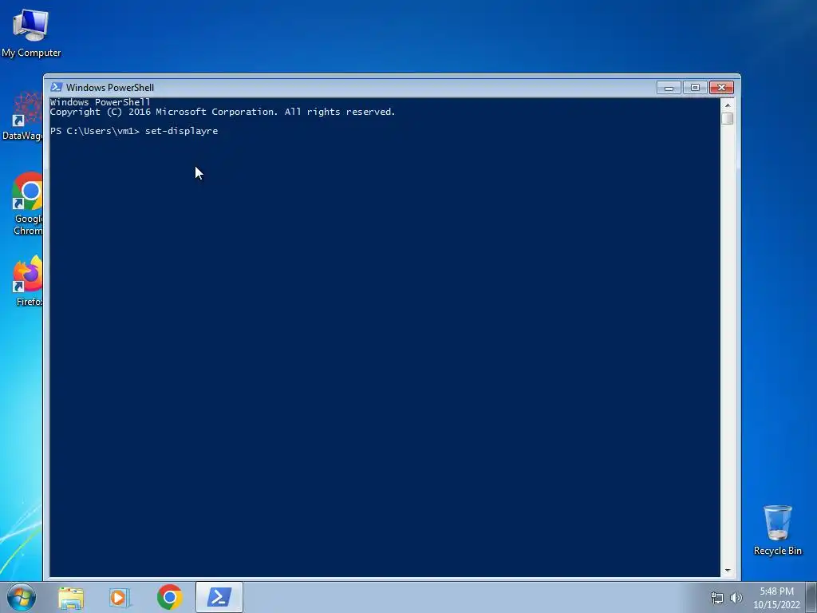Launch Windows Media Player from the taskbar
Viewport: 817px width, 613px height.
tap(120, 598)
